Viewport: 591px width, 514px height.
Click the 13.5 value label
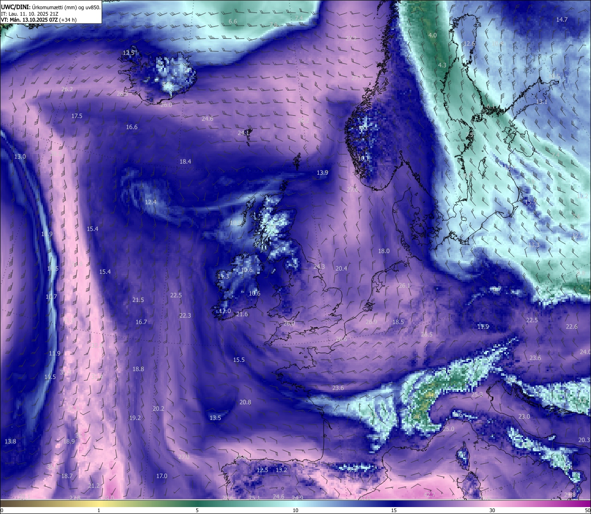coord(215,418)
